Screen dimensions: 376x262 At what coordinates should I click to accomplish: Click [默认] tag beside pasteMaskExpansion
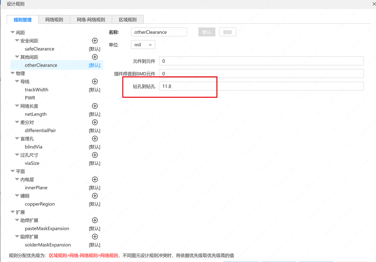coord(95,229)
